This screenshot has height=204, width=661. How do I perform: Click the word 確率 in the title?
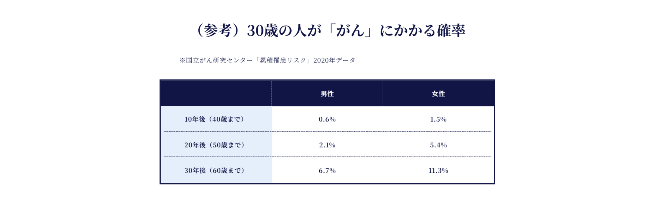(451, 31)
